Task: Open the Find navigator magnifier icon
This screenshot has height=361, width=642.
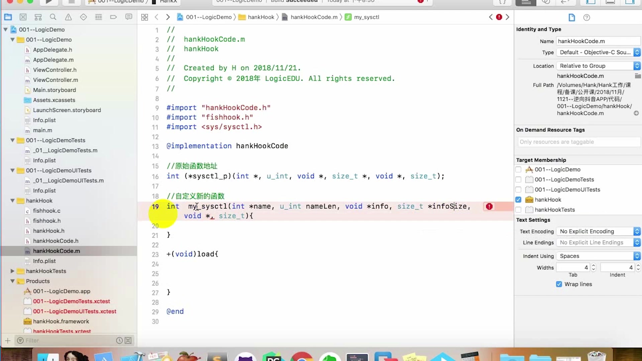Action: coord(53,17)
